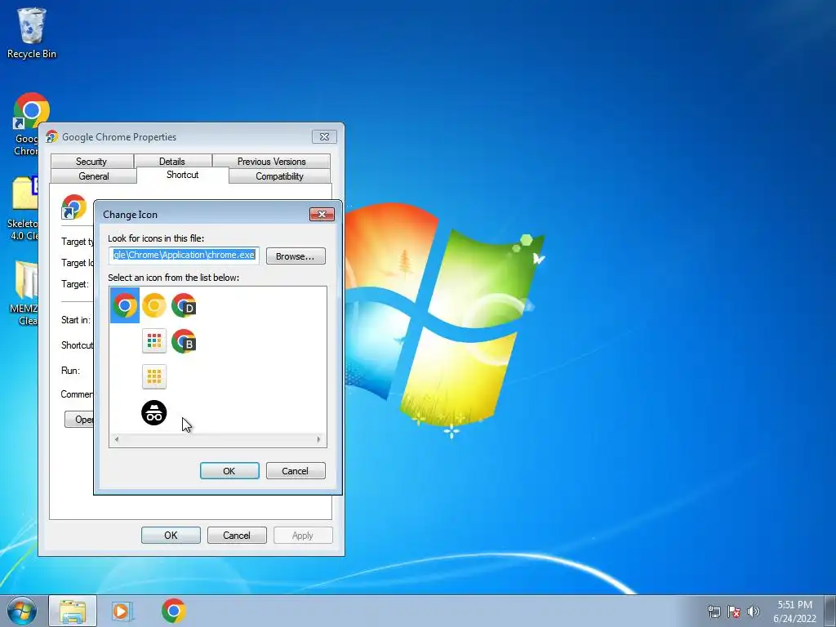The width and height of the screenshot is (836, 627).
Task: Switch to the Compatibility tab
Action: [x=279, y=176]
